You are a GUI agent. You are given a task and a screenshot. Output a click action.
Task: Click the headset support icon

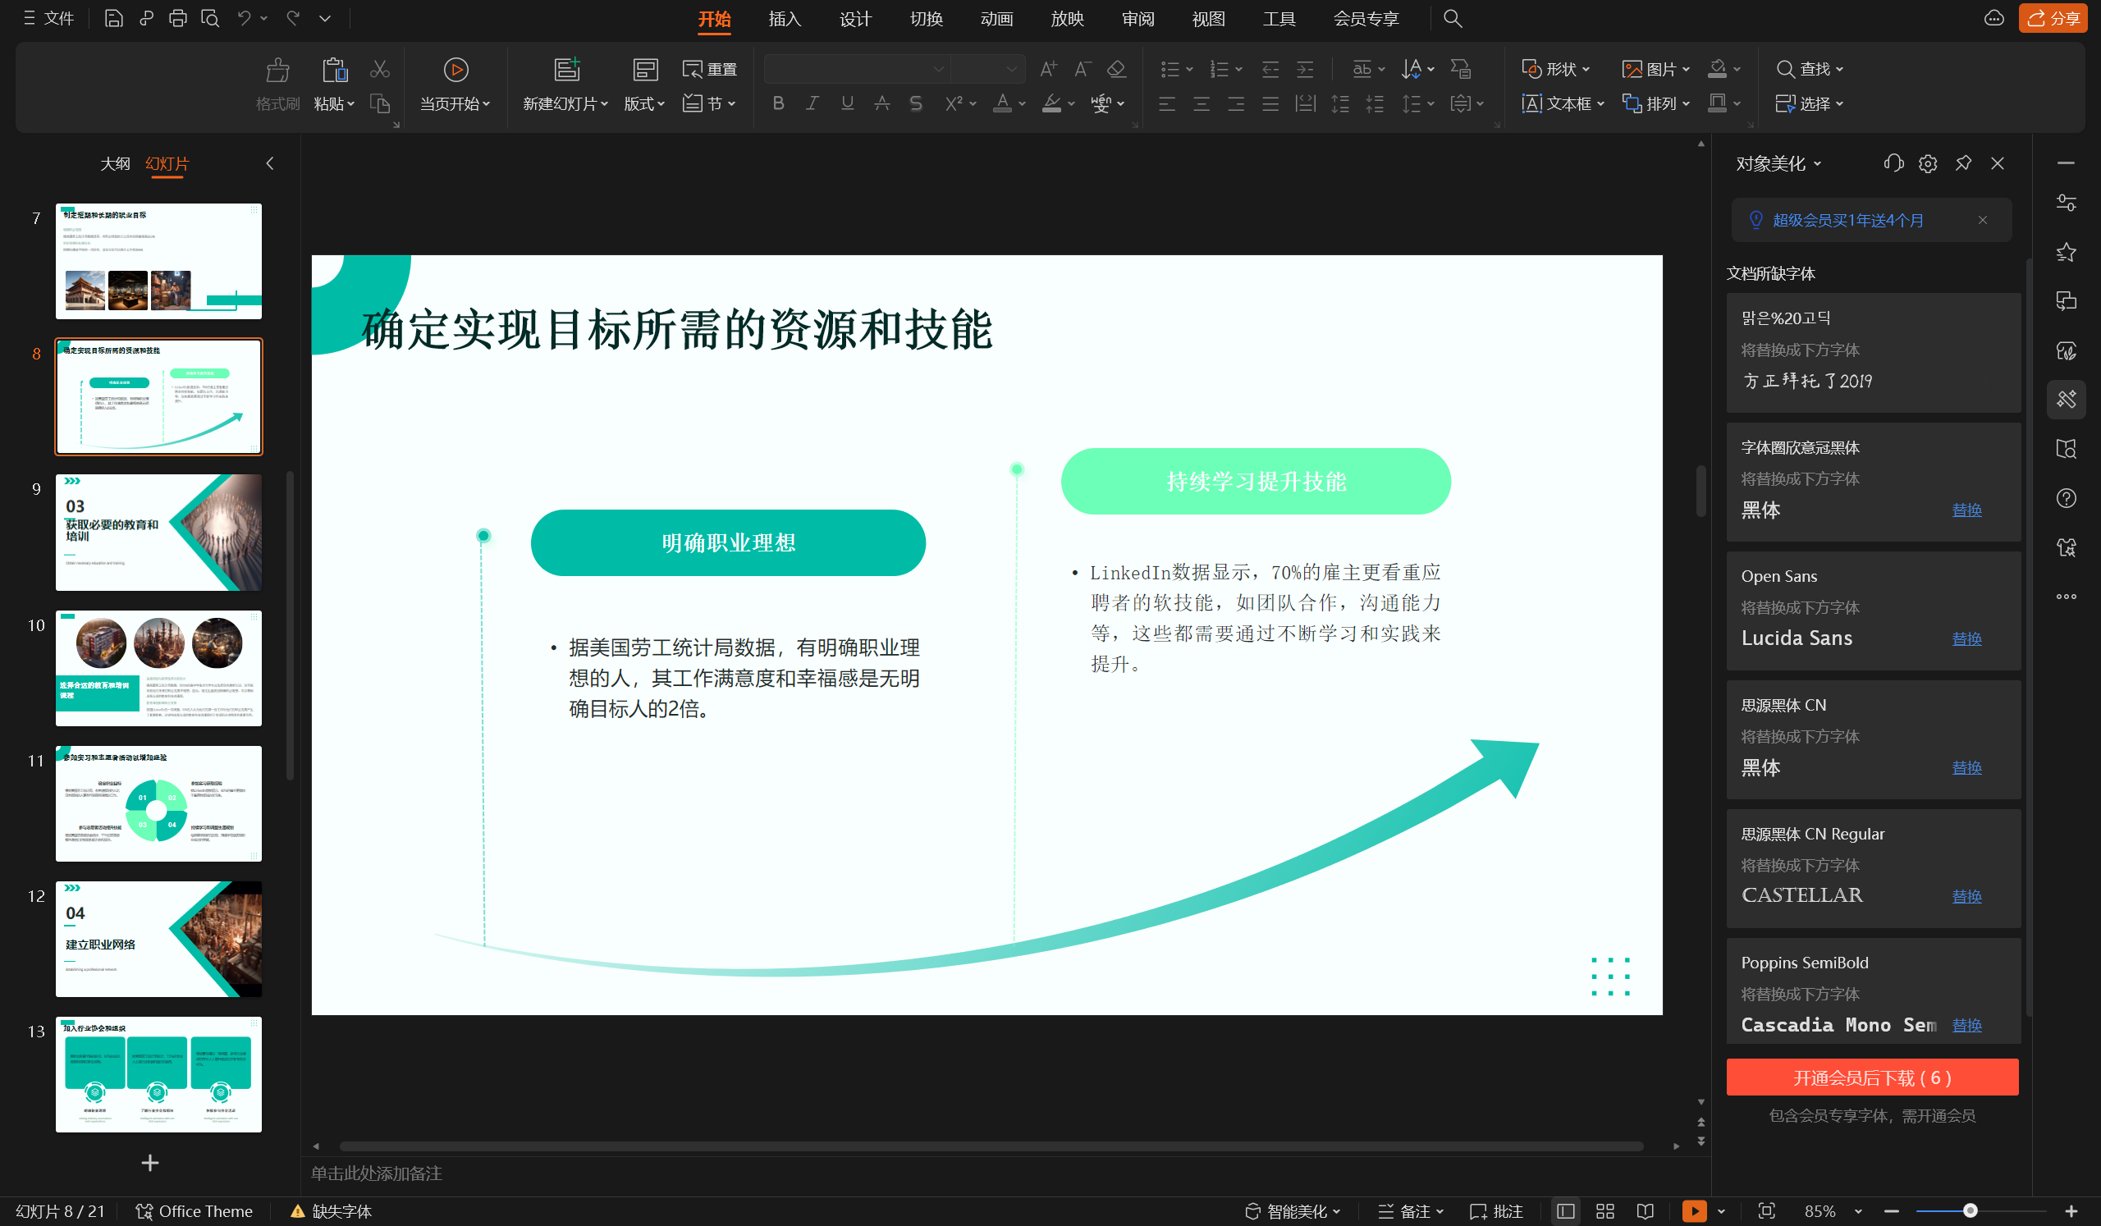[1893, 163]
